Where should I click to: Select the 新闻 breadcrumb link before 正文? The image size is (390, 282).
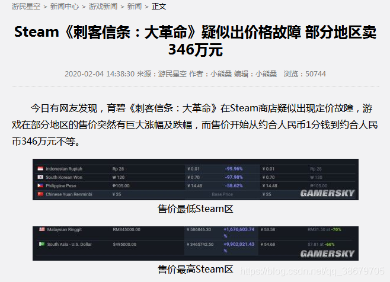click(135, 6)
